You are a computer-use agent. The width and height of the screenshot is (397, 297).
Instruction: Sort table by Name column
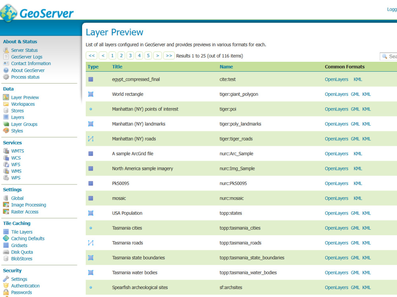[x=226, y=67]
